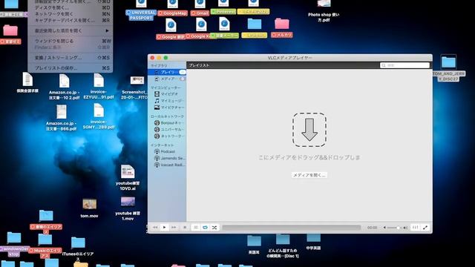Stop playback in VLC

pyautogui.click(x=185, y=228)
